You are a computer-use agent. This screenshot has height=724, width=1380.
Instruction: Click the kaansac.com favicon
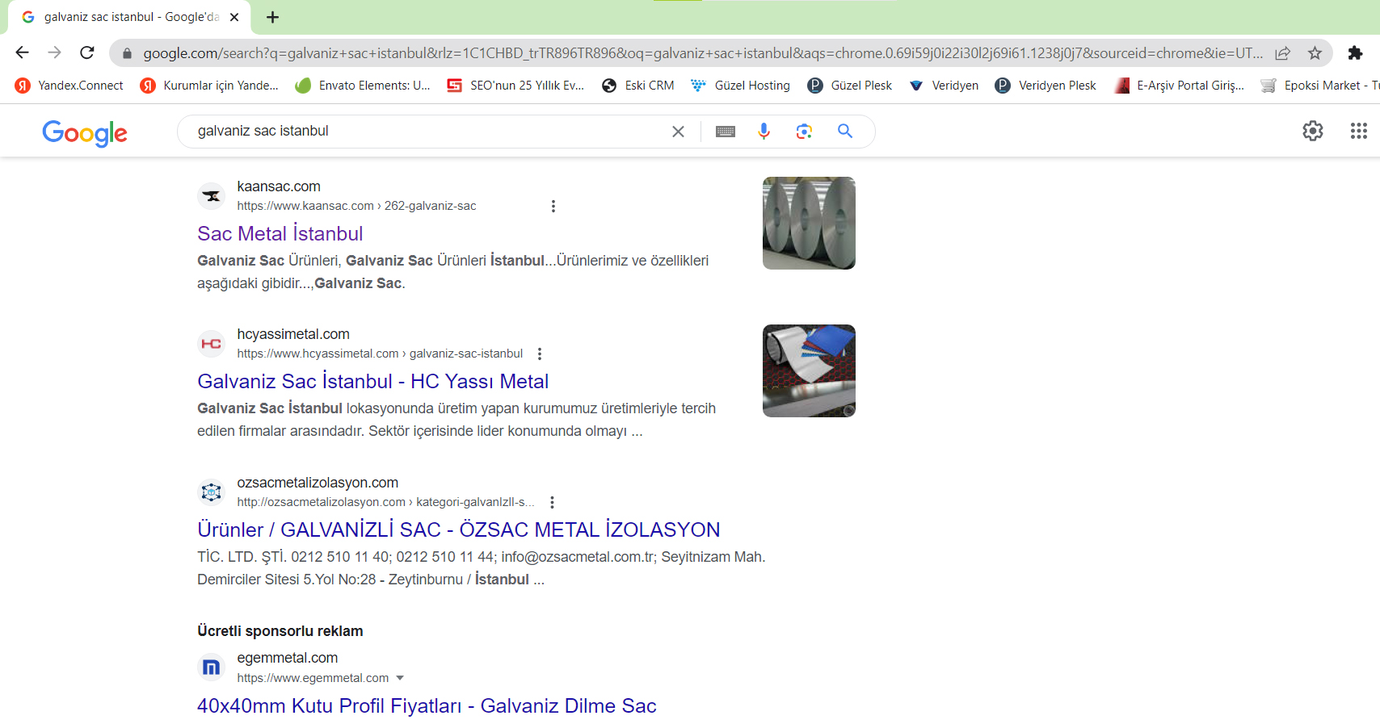coord(211,196)
